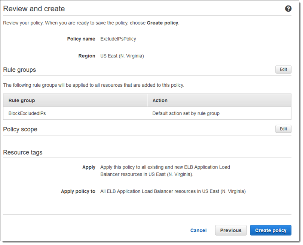Click the help question mark icon
The width and height of the screenshot is (303, 245).
(288, 9)
